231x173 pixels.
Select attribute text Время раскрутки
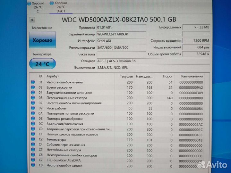point(59,87)
